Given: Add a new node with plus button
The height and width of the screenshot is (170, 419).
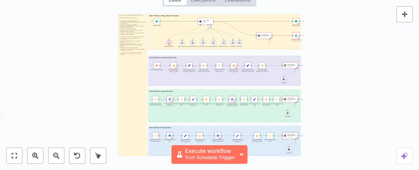Looking at the screenshot, I should click(x=404, y=14).
